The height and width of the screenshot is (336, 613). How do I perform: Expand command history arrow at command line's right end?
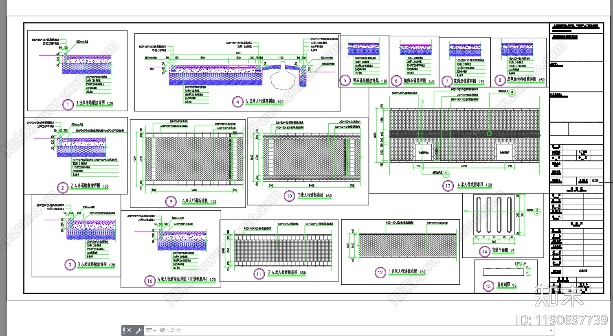point(551,330)
